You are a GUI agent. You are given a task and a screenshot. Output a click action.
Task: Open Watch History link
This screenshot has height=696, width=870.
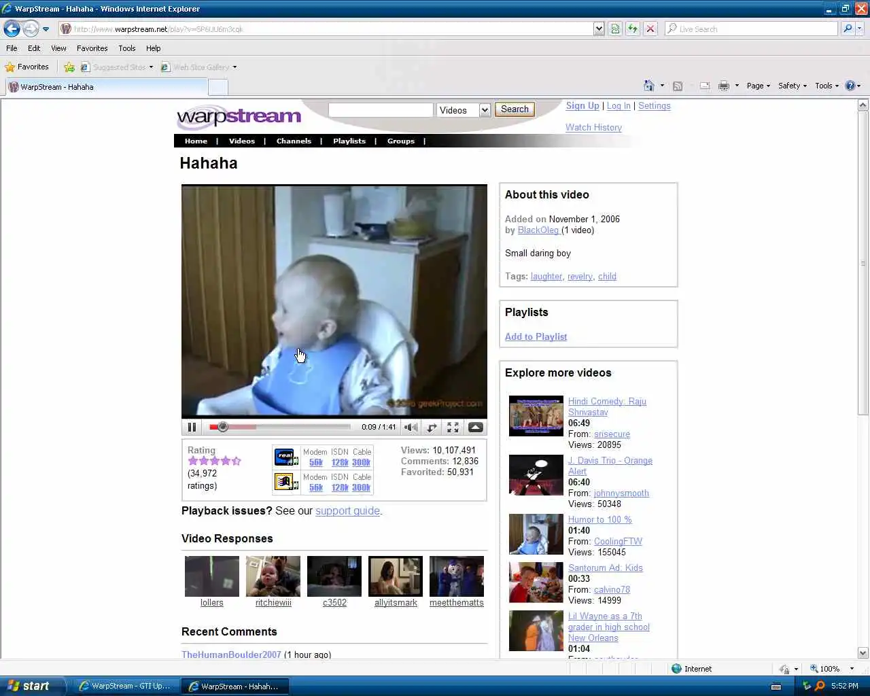(593, 128)
